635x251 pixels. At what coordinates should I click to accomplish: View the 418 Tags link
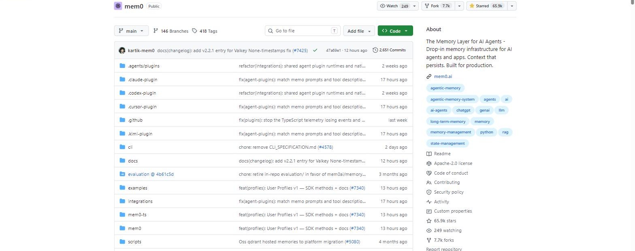point(205,31)
